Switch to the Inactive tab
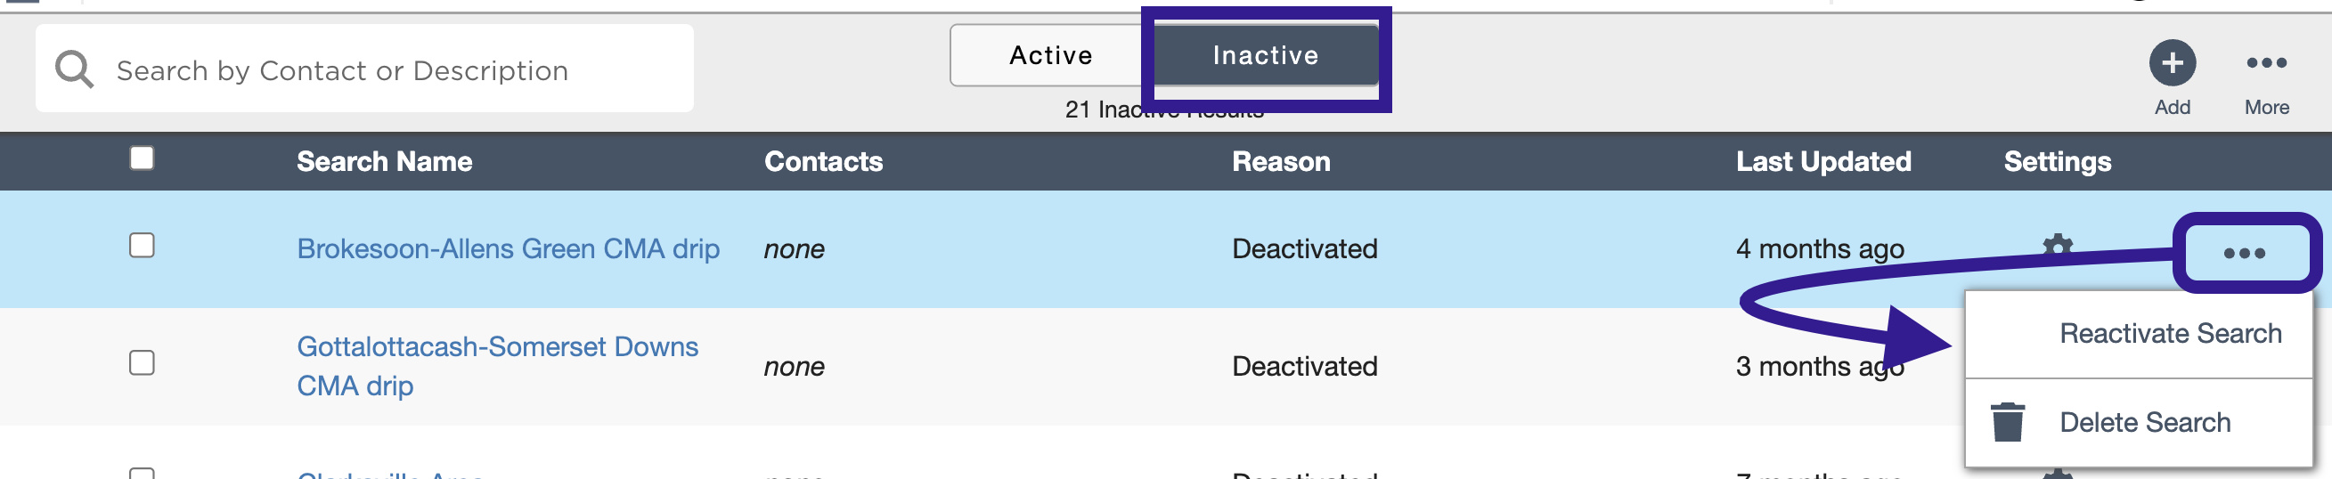This screenshot has width=2332, height=479. click(x=1265, y=55)
